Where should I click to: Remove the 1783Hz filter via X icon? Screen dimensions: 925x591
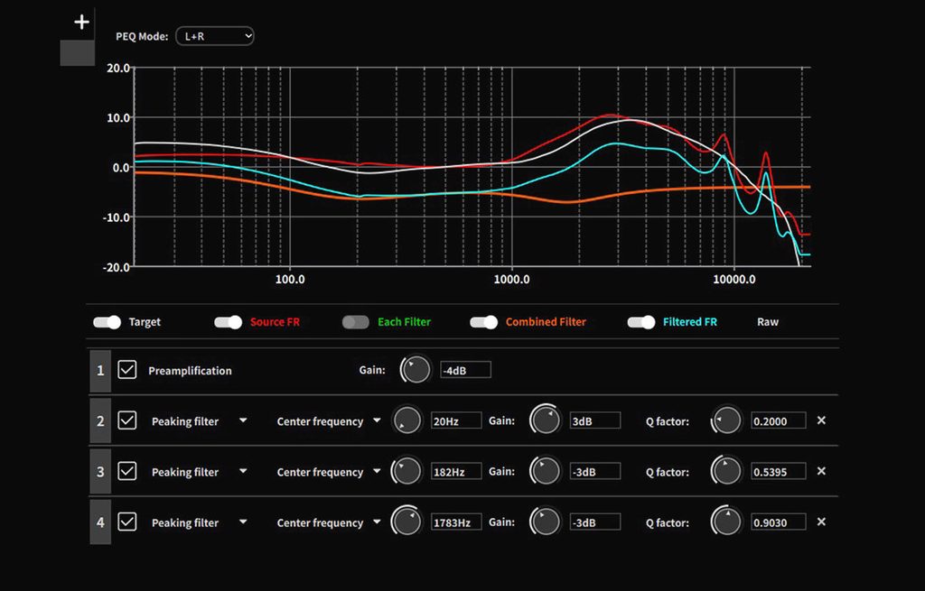point(821,522)
